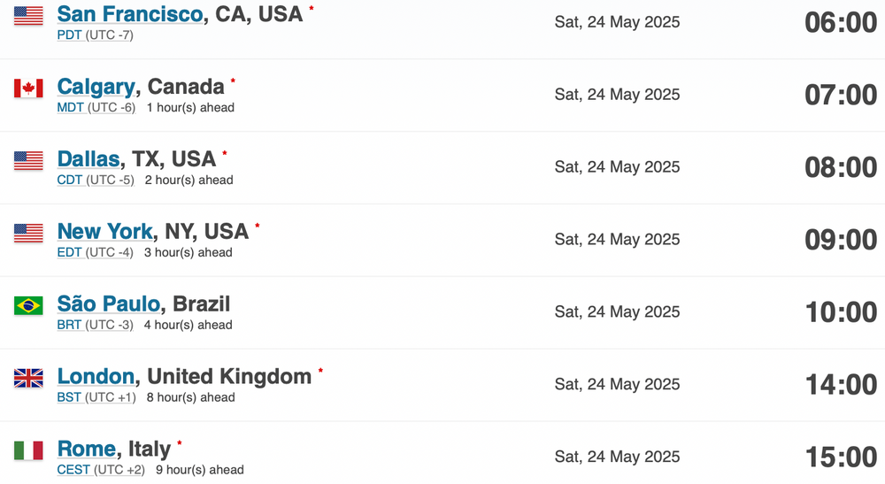The width and height of the screenshot is (885, 484).
Task: Open the Calgary city link
Action: coord(96,87)
